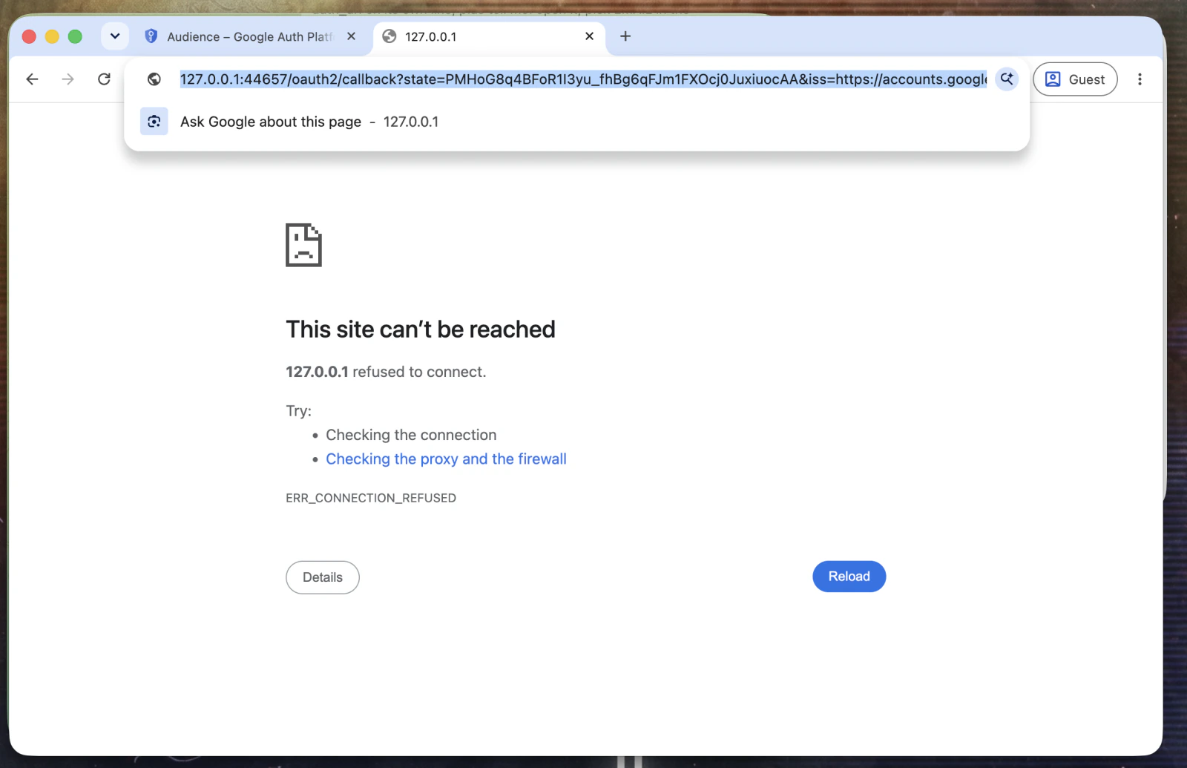Click the address bar URL field
The width and height of the screenshot is (1187, 768).
(583, 79)
